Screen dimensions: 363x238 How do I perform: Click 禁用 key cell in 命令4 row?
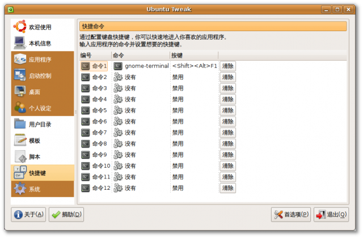pos(178,100)
